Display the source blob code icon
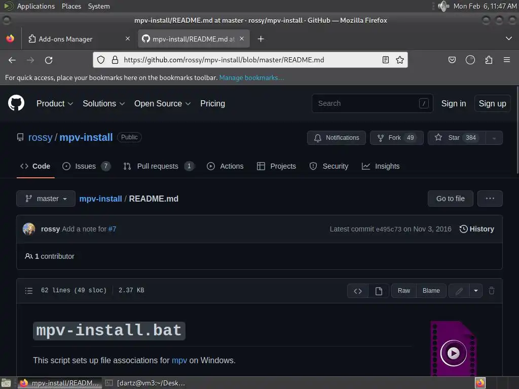Image resolution: width=519 pixels, height=389 pixels. click(358, 291)
